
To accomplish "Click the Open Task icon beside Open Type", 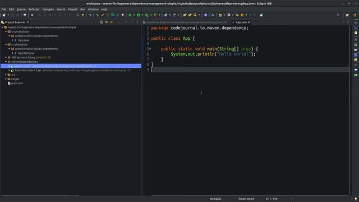I will coord(190,15).
